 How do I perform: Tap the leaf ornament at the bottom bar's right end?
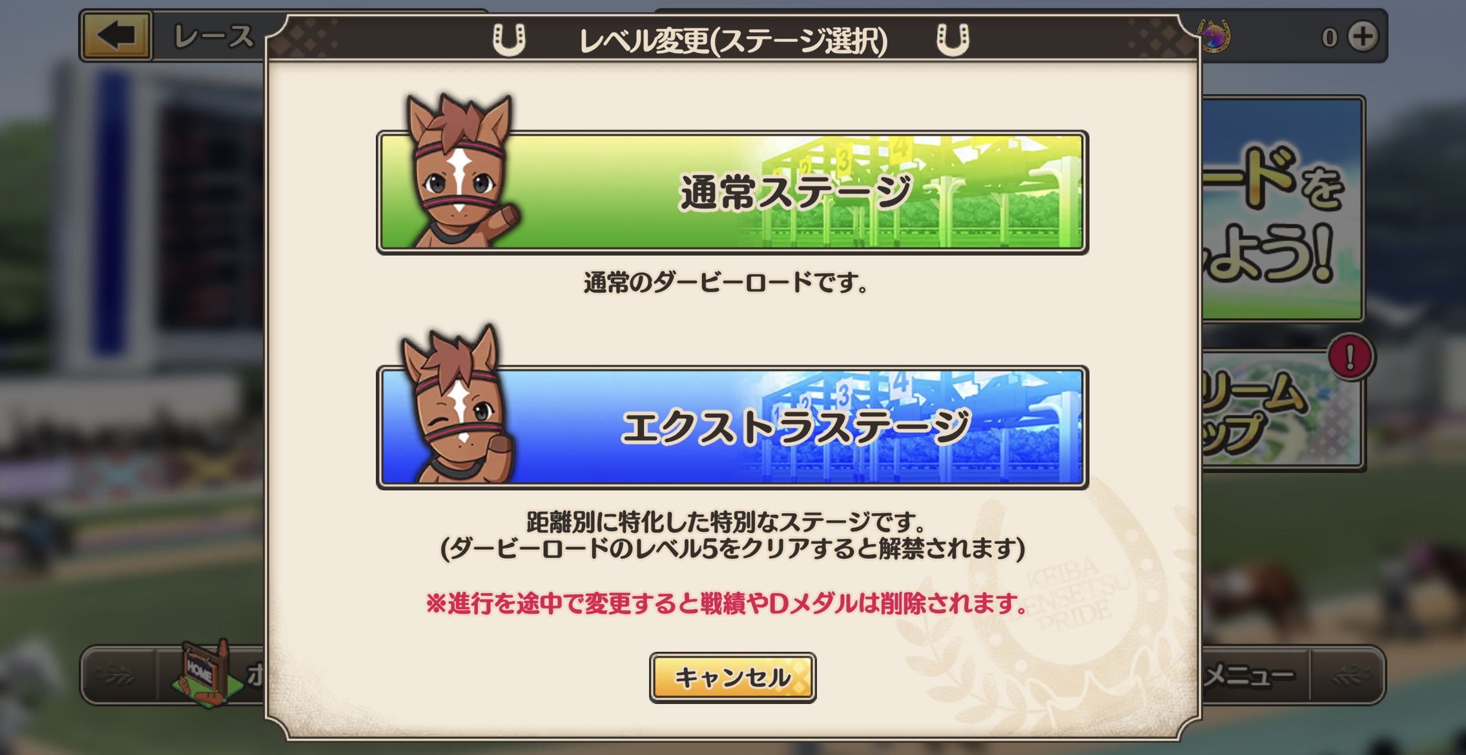[x=1348, y=675]
